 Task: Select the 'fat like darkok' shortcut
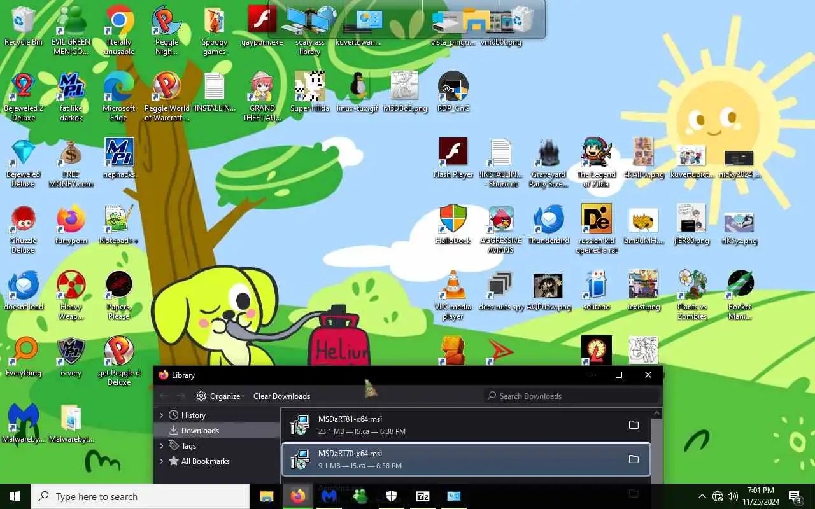71,97
